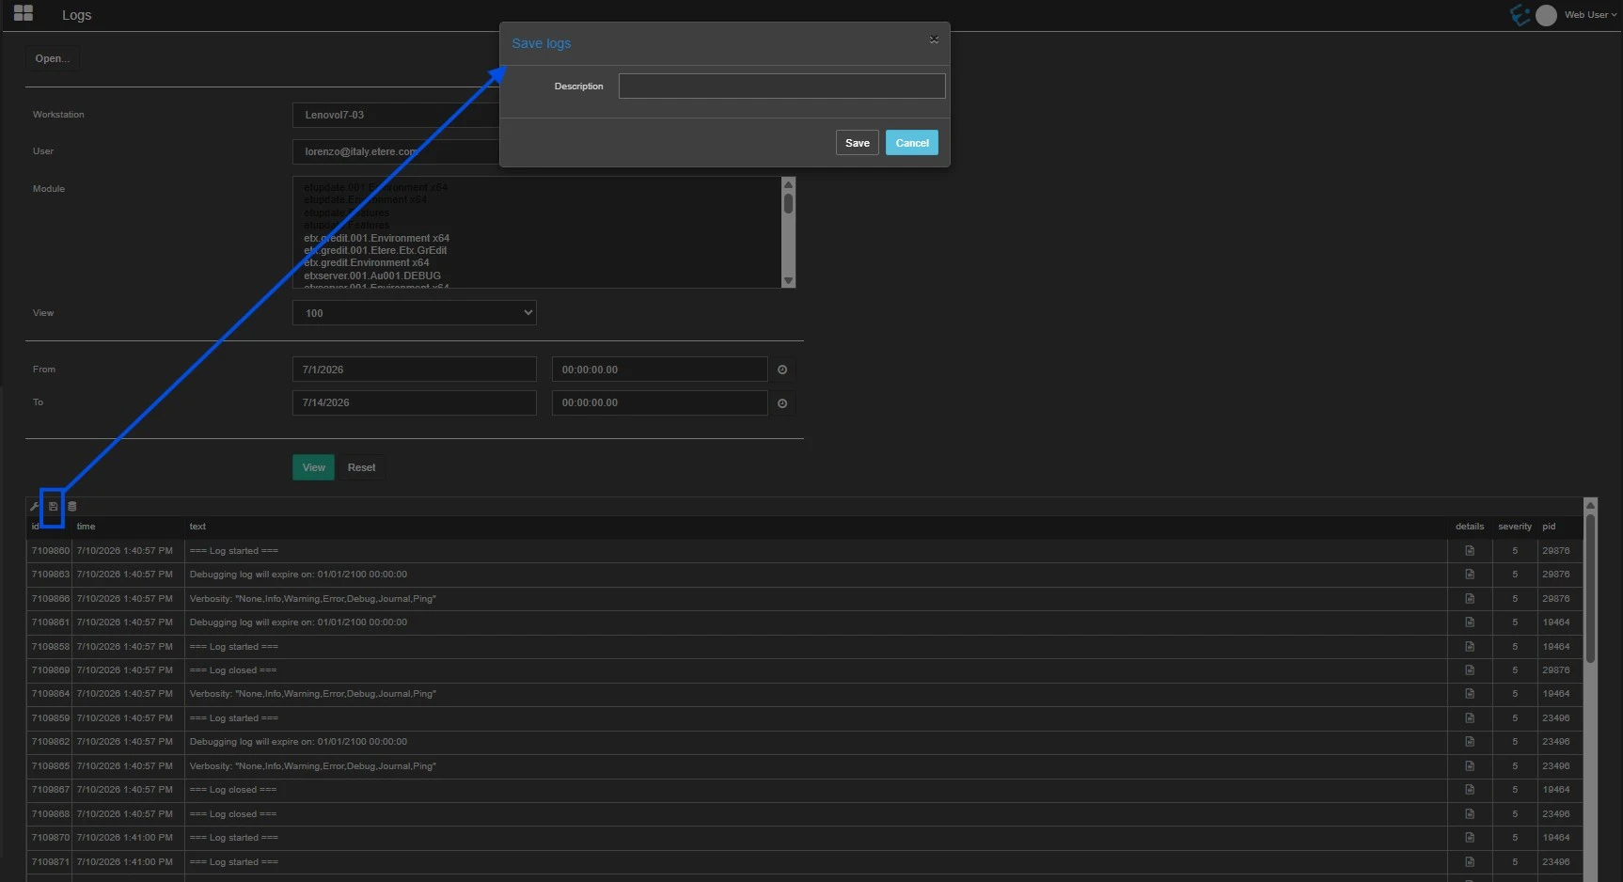Expand the View count dropdown showing 100
The image size is (1623, 882).
415,313
